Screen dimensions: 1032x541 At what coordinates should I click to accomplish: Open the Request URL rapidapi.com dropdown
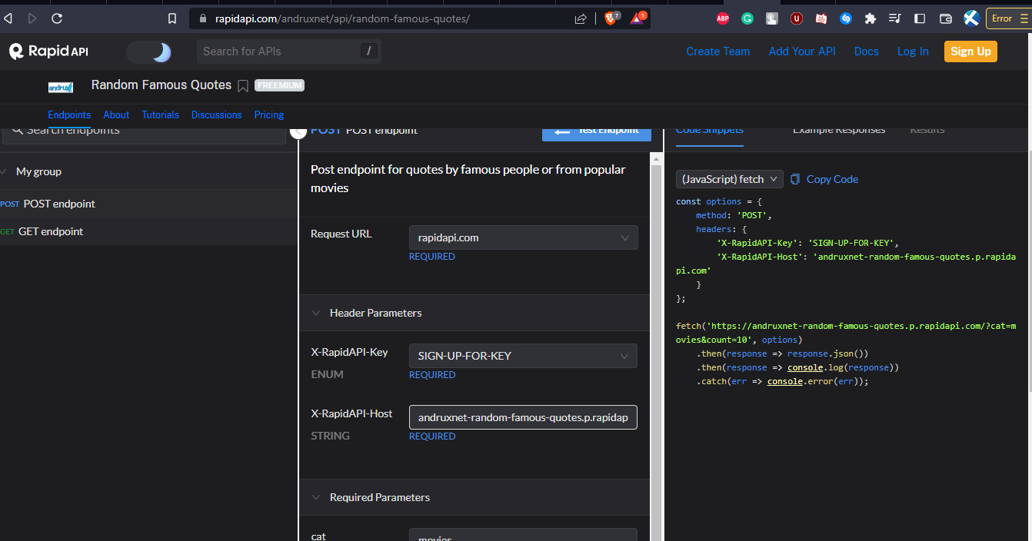coord(523,238)
